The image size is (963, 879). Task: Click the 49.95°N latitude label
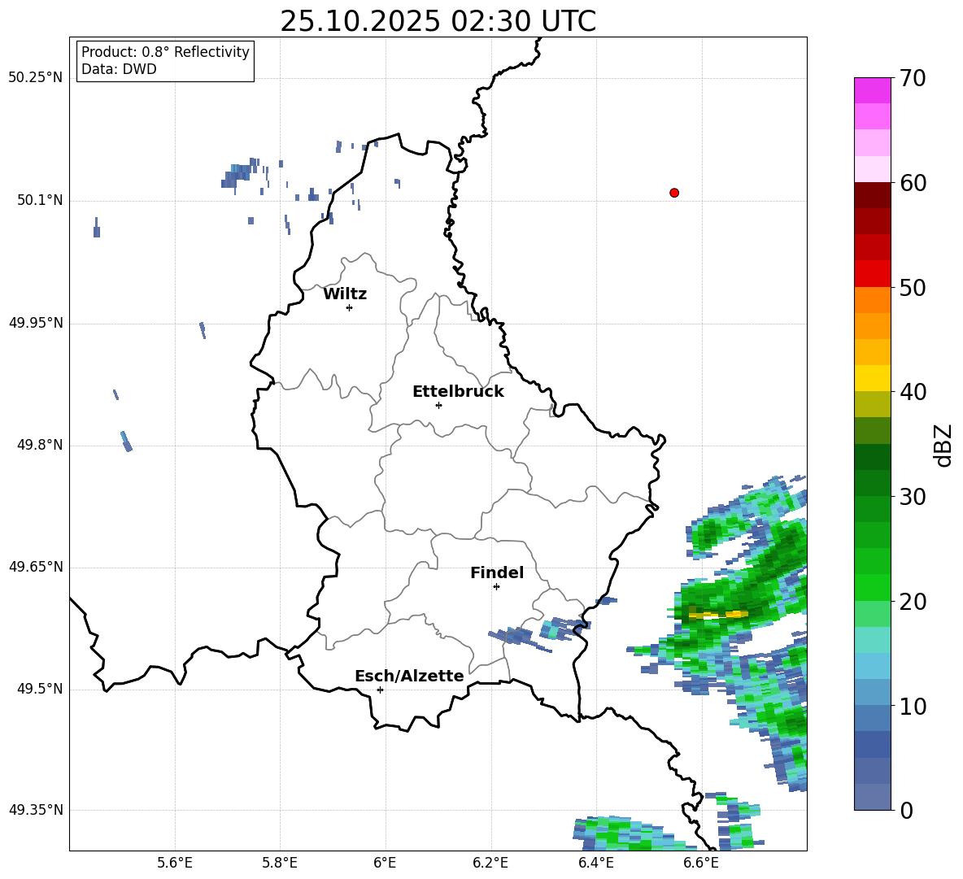click(36, 322)
